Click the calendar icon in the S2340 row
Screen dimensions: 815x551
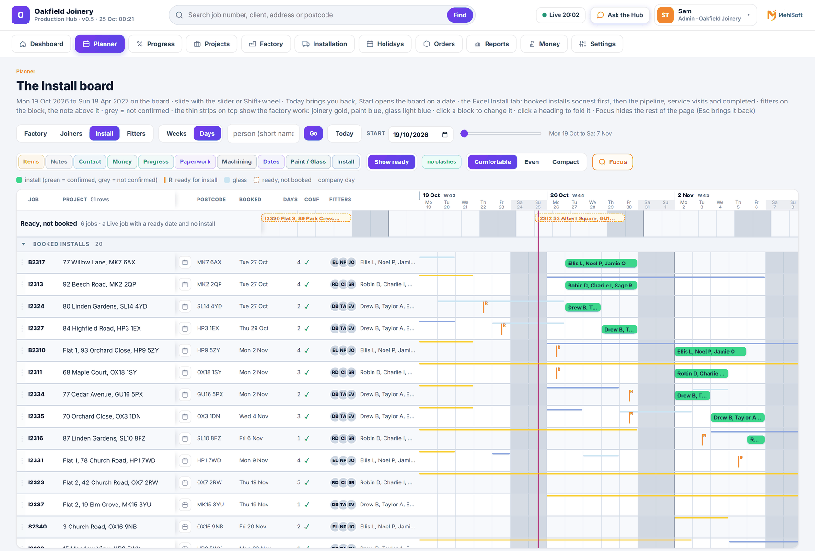[185, 527]
